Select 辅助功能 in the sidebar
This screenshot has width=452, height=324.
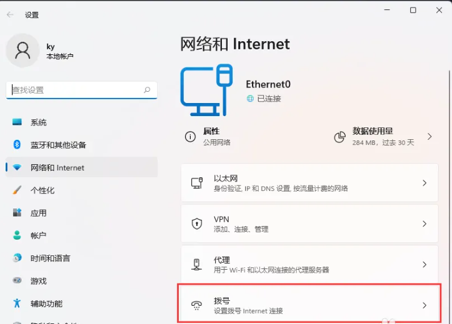[x=81, y=303]
